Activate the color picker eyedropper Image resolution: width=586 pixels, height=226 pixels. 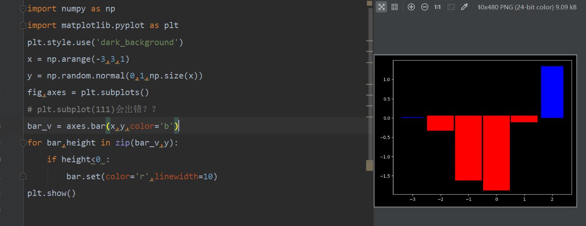[x=464, y=7]
